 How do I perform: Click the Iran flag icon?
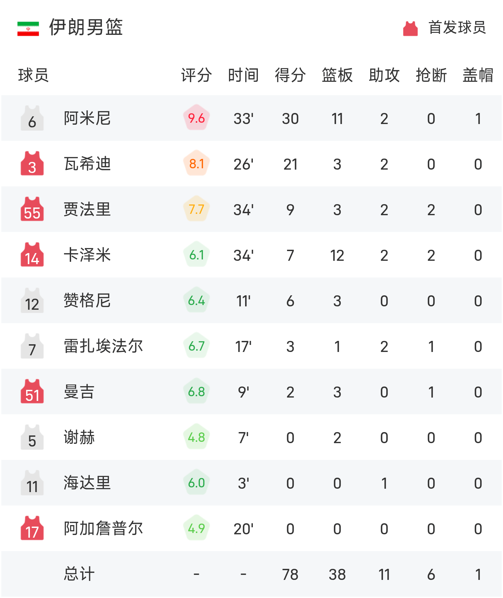28,28
